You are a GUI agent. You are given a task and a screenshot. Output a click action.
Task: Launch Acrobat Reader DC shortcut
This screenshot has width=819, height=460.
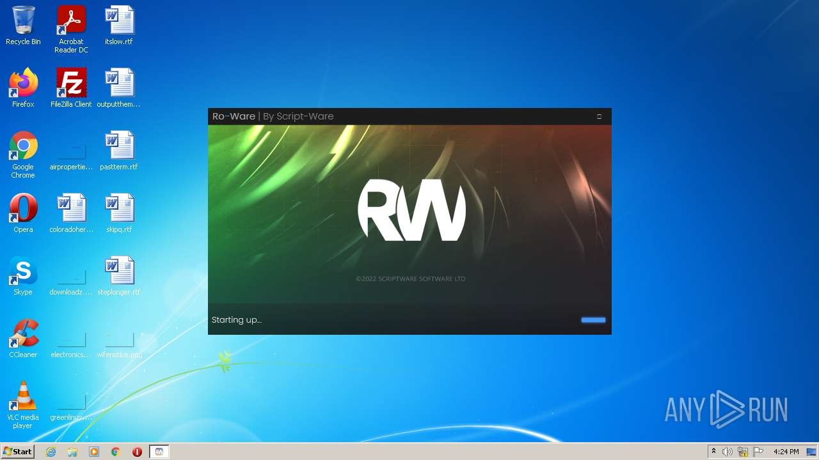pos(71,29)
